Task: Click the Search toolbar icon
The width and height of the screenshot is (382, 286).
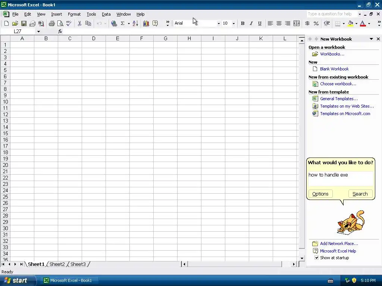Action: tap(41, 23)
